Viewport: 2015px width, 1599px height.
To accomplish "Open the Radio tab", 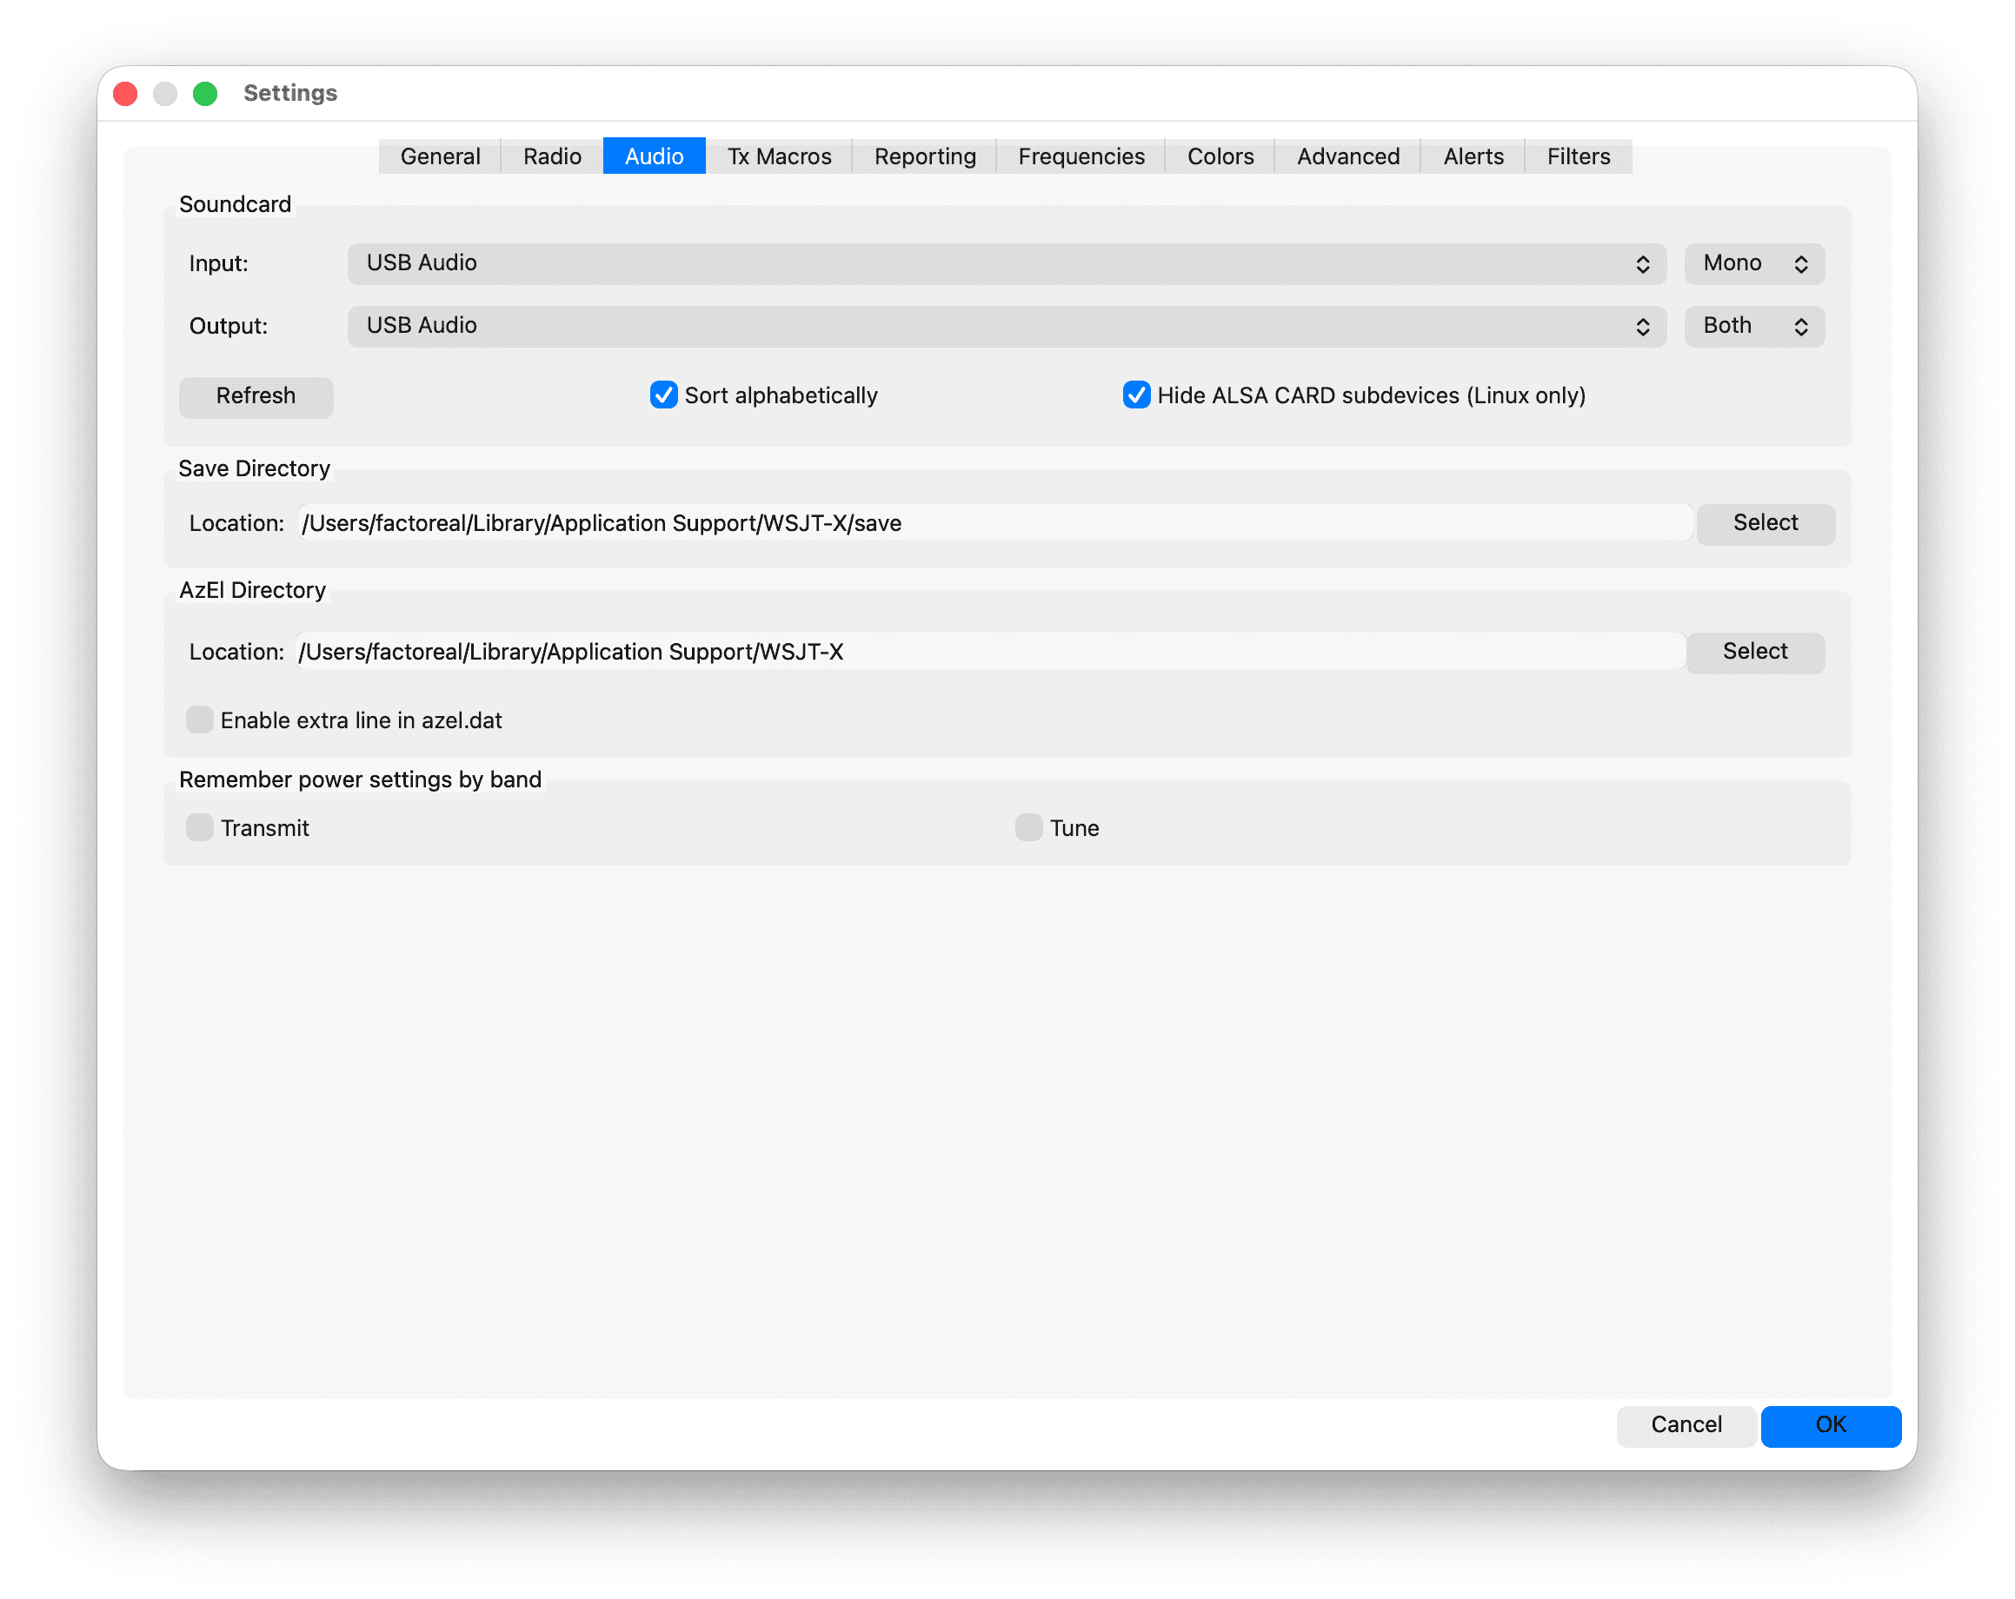I will point(551,156).
